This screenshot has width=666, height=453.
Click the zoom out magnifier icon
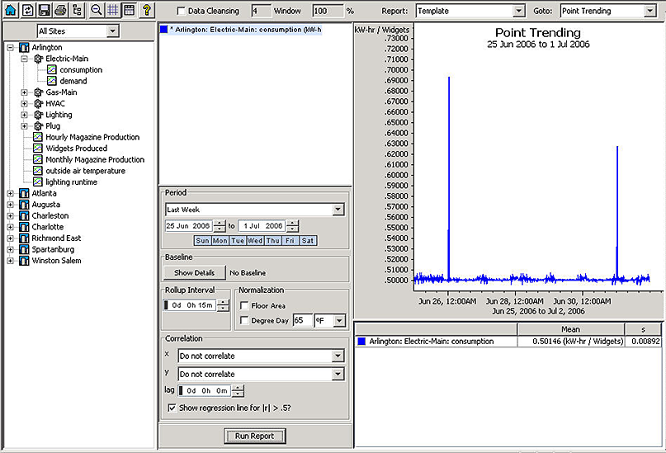97,11
